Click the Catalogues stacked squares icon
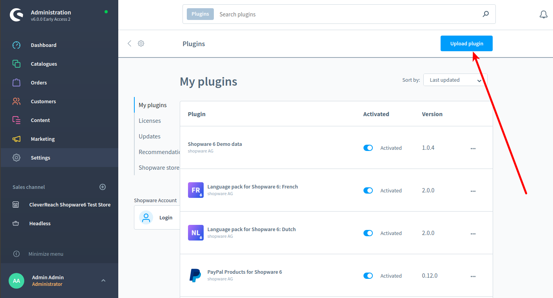 [16, 64]
